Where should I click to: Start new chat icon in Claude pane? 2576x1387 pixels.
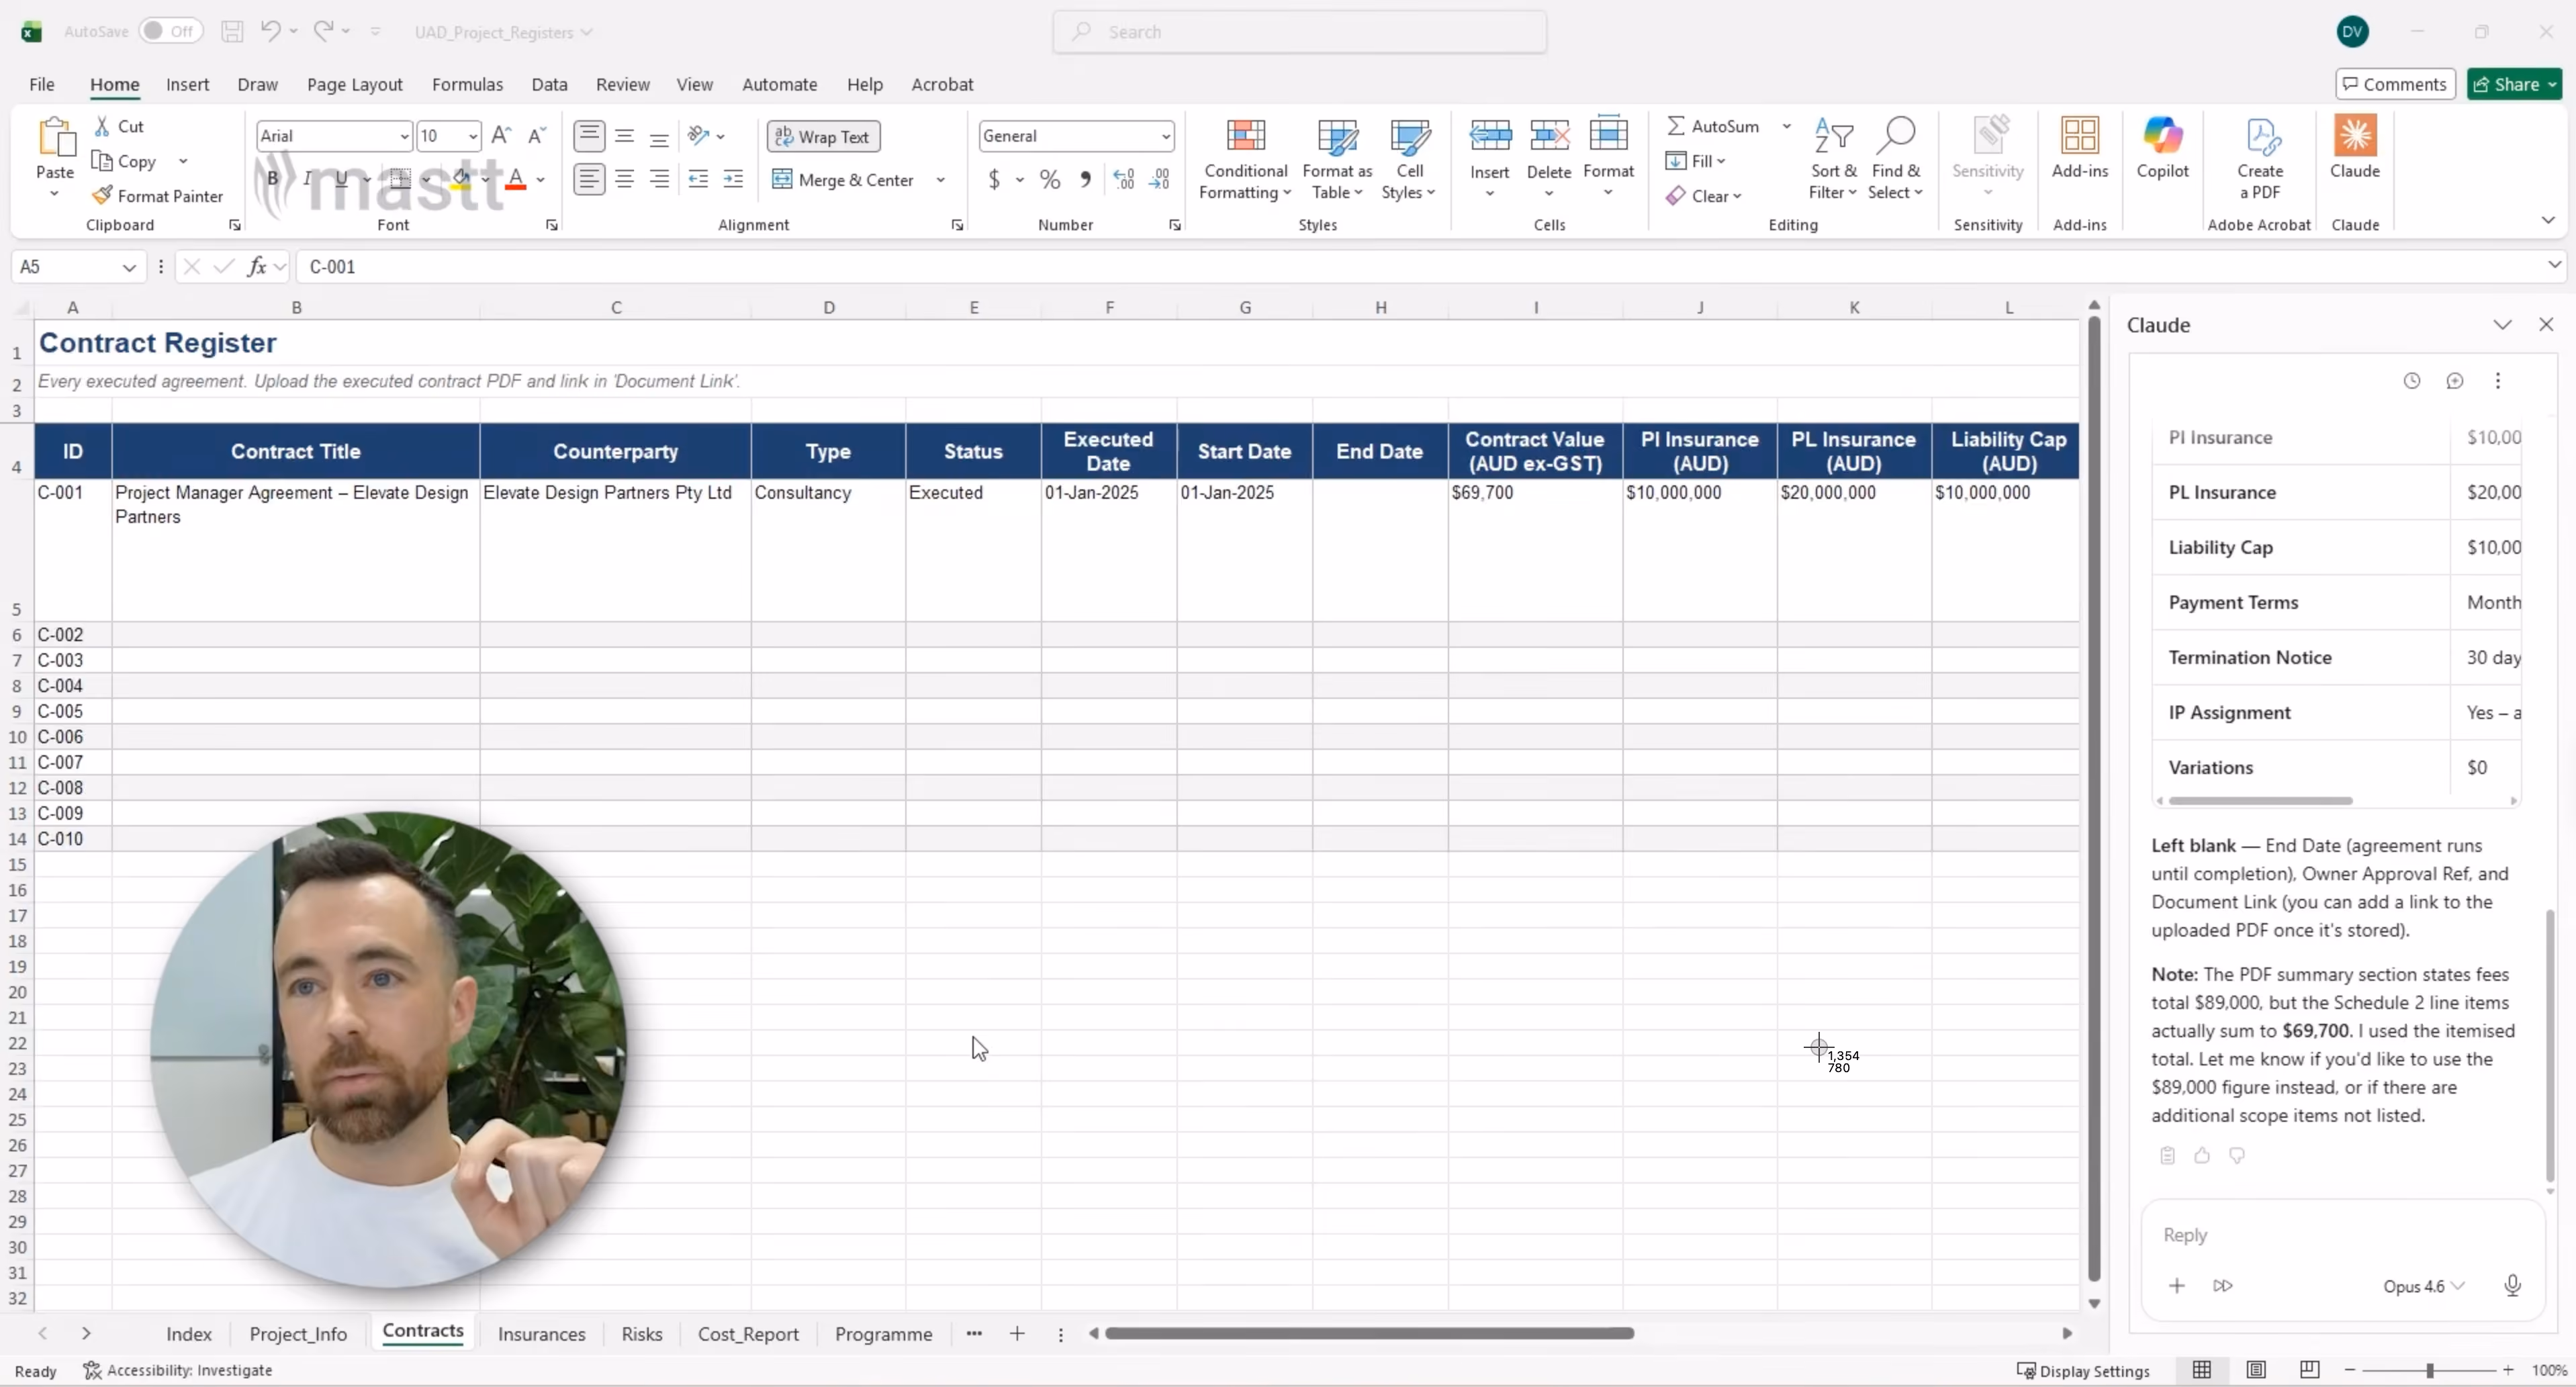2454,381
